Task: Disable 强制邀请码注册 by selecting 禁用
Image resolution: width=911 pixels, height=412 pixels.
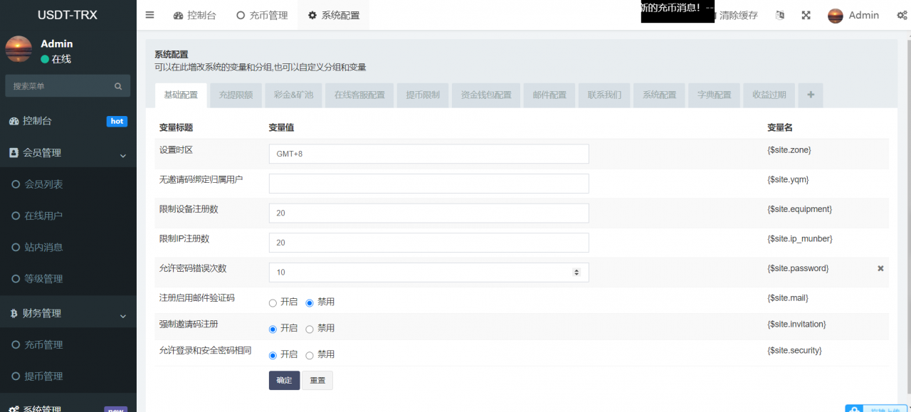Action: pyautogui.click(x=310, y=328)
